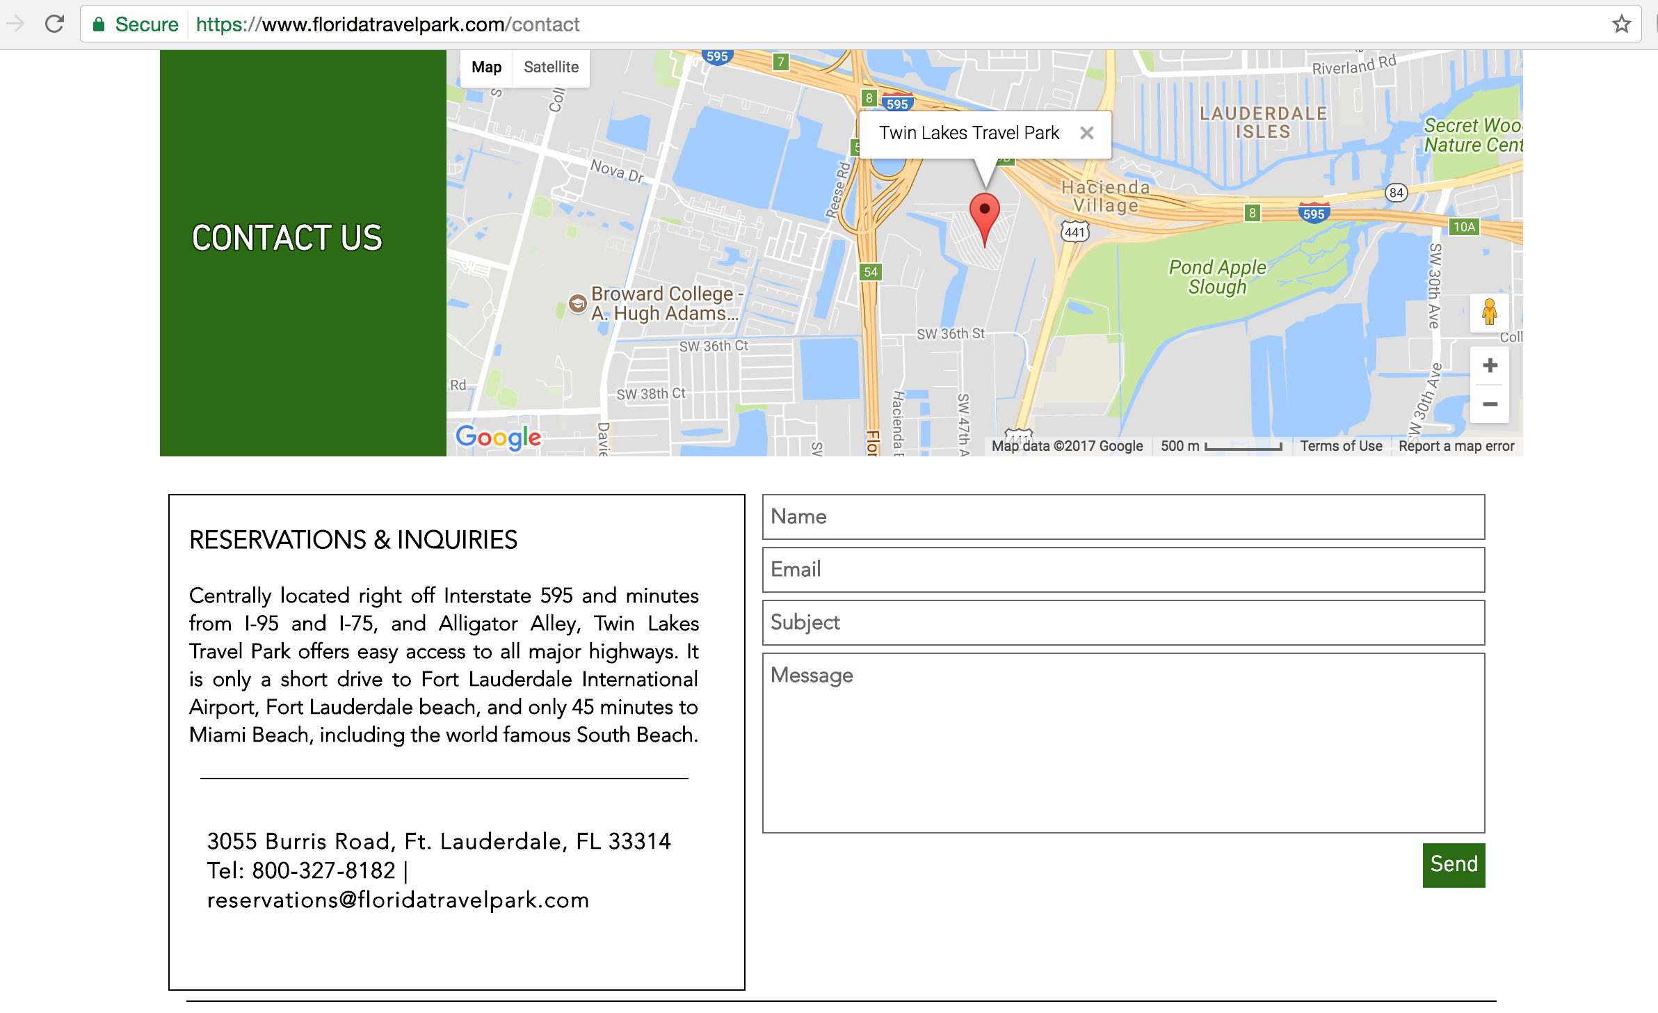This screenshot has width=1658, height=1013.
Task: Click the SW 36th Ct street label
Action: point(714,346)
